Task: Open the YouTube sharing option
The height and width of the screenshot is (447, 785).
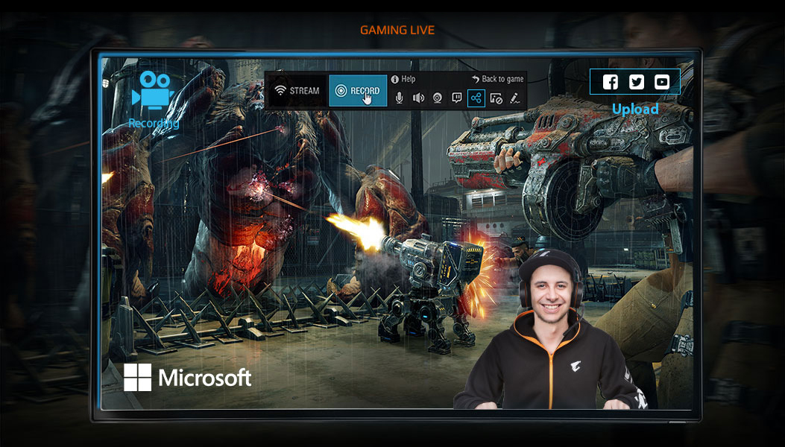Action: 662,81
